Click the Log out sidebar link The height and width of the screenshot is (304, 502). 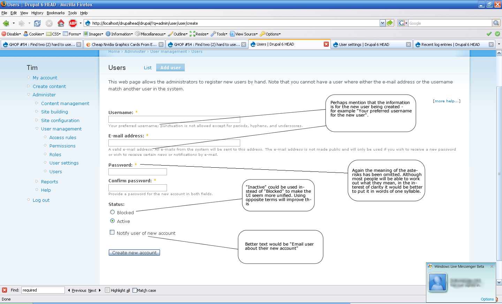click(x=41, y=200)
